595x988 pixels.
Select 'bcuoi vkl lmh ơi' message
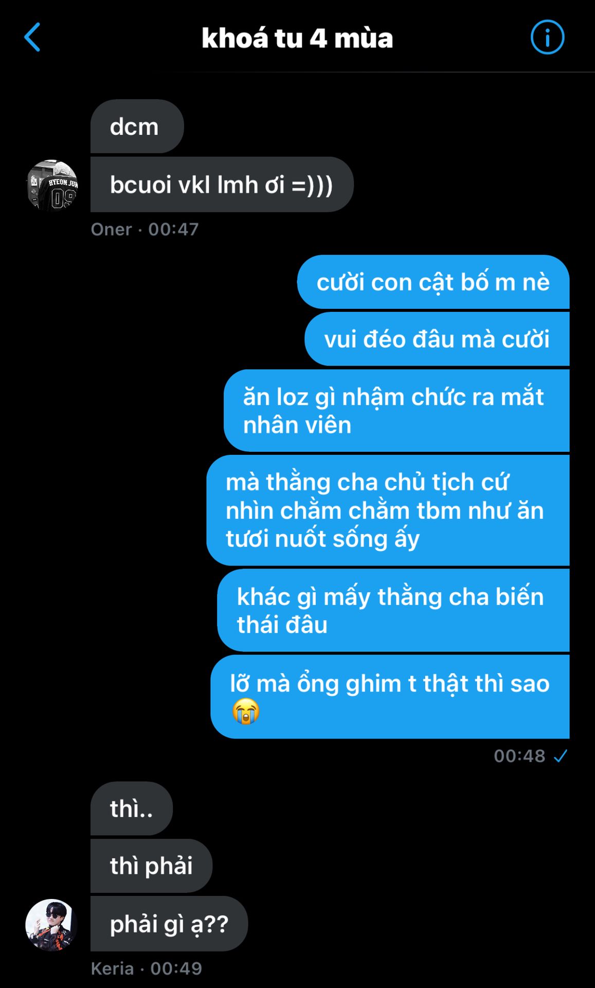(x=222, y=185)
